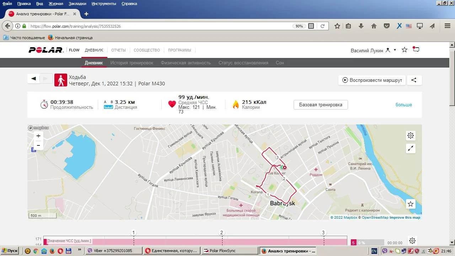Bookmark this page with the star icon

[x=337, y=26]
